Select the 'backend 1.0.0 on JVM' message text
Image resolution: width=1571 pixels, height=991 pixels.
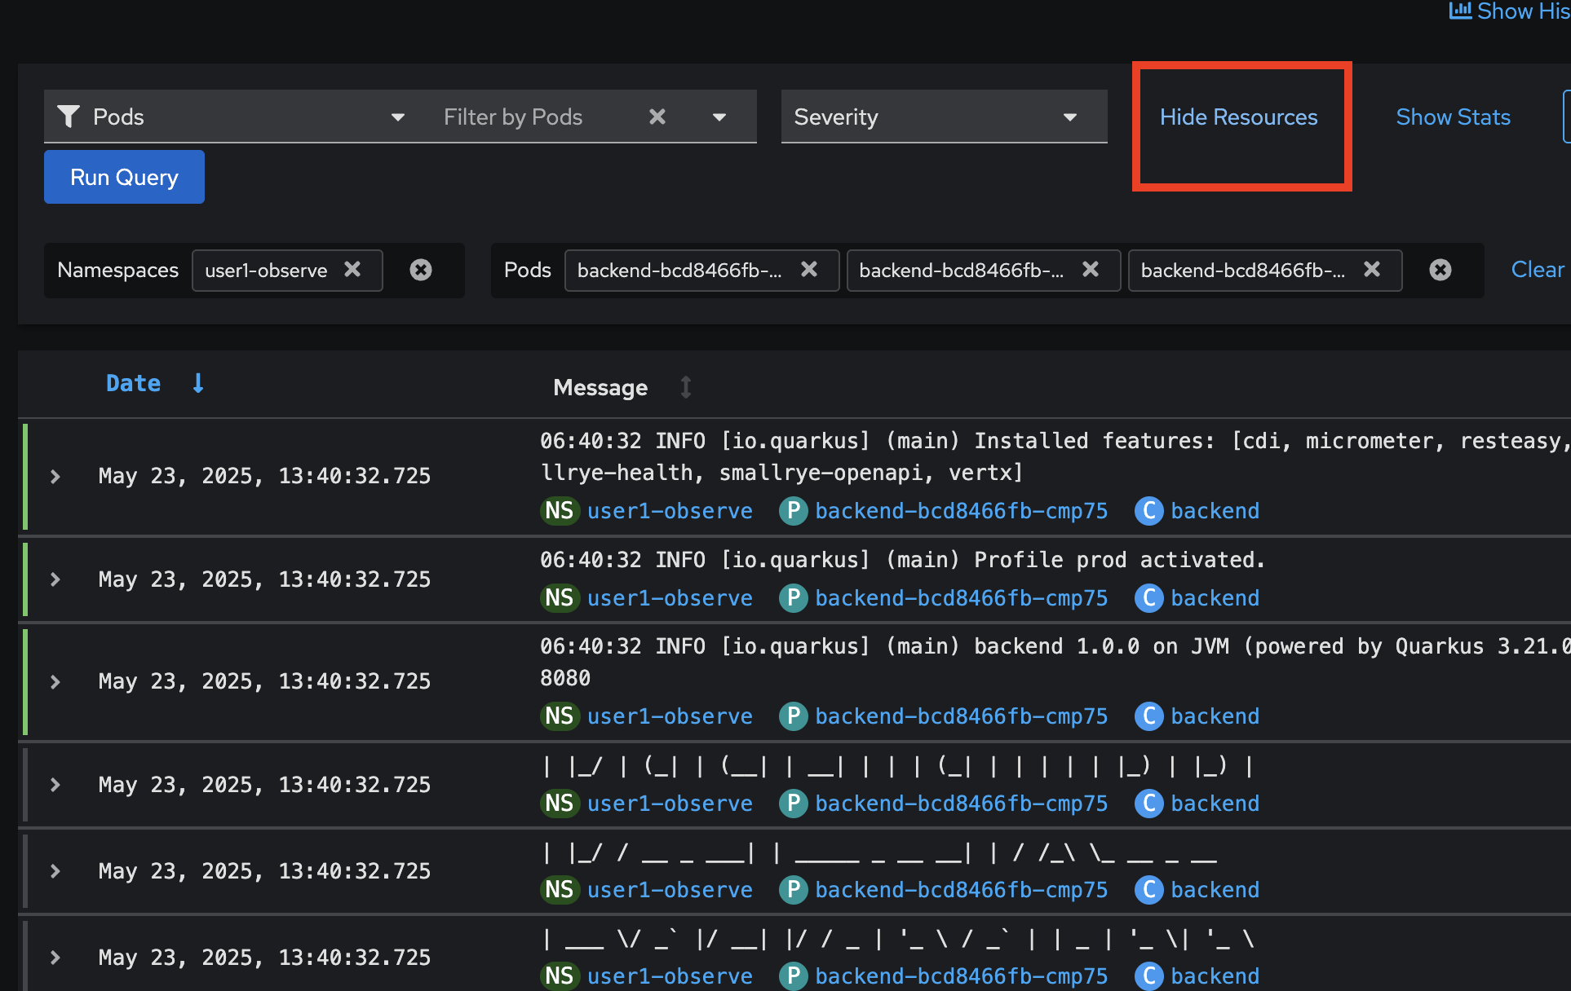pyautogui.click(x=1055, y=662)
